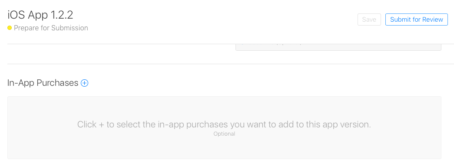Viewport: 454px width, 166px height.
Task: Focus the partially visible text field at top
Action: click(x=338, y=47)
